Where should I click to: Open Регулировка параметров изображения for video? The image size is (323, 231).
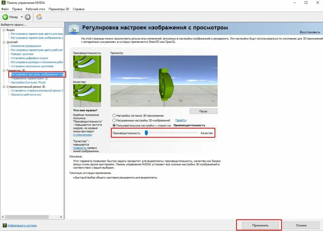(x=37, y=38)
